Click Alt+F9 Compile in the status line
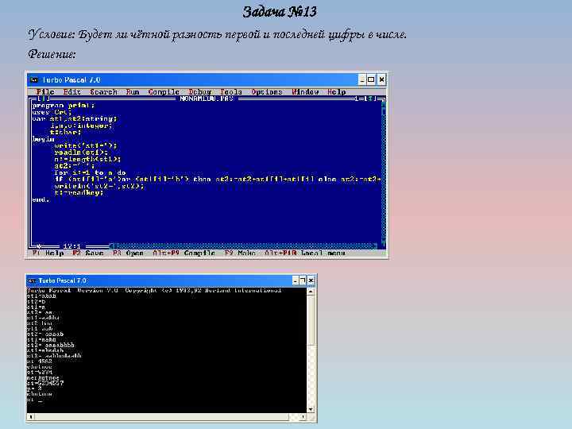Screen dimensions: 572x429 [184, 253]
